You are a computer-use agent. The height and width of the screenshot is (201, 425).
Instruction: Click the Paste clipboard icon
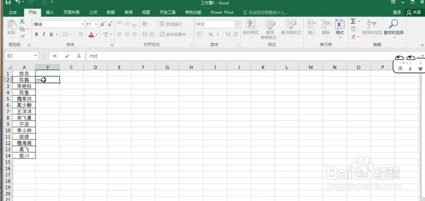12,25
